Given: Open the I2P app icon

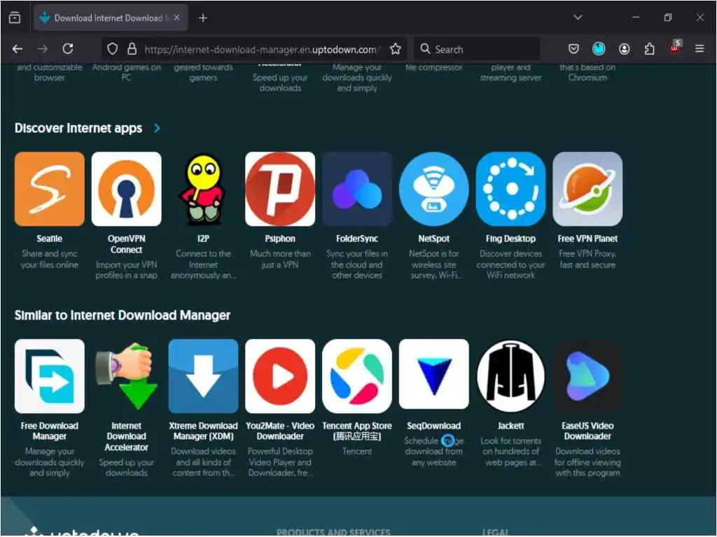Looking at the screenshot, I should pos(203,189).
